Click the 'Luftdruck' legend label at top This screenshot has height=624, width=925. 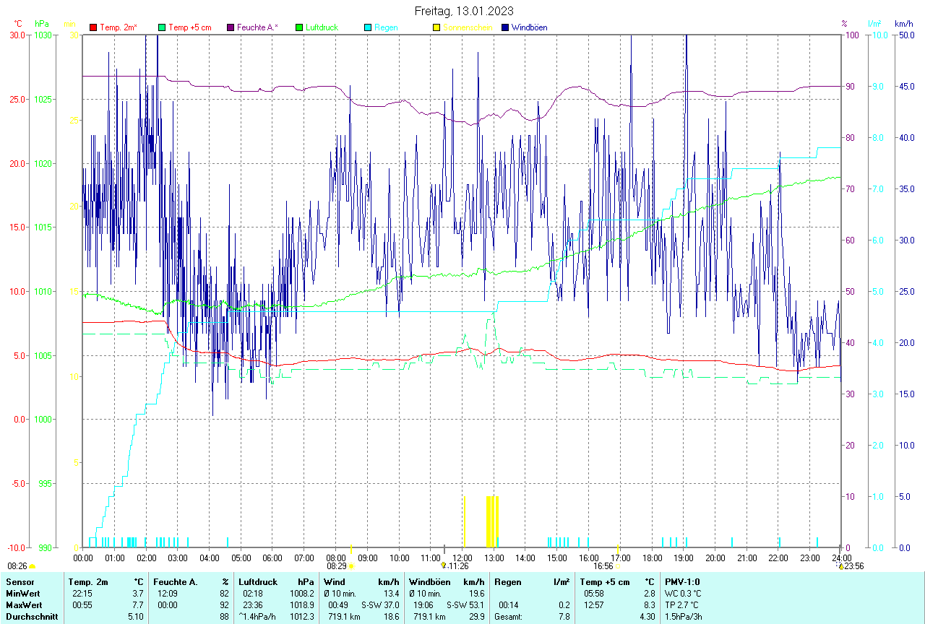point(322,27)
